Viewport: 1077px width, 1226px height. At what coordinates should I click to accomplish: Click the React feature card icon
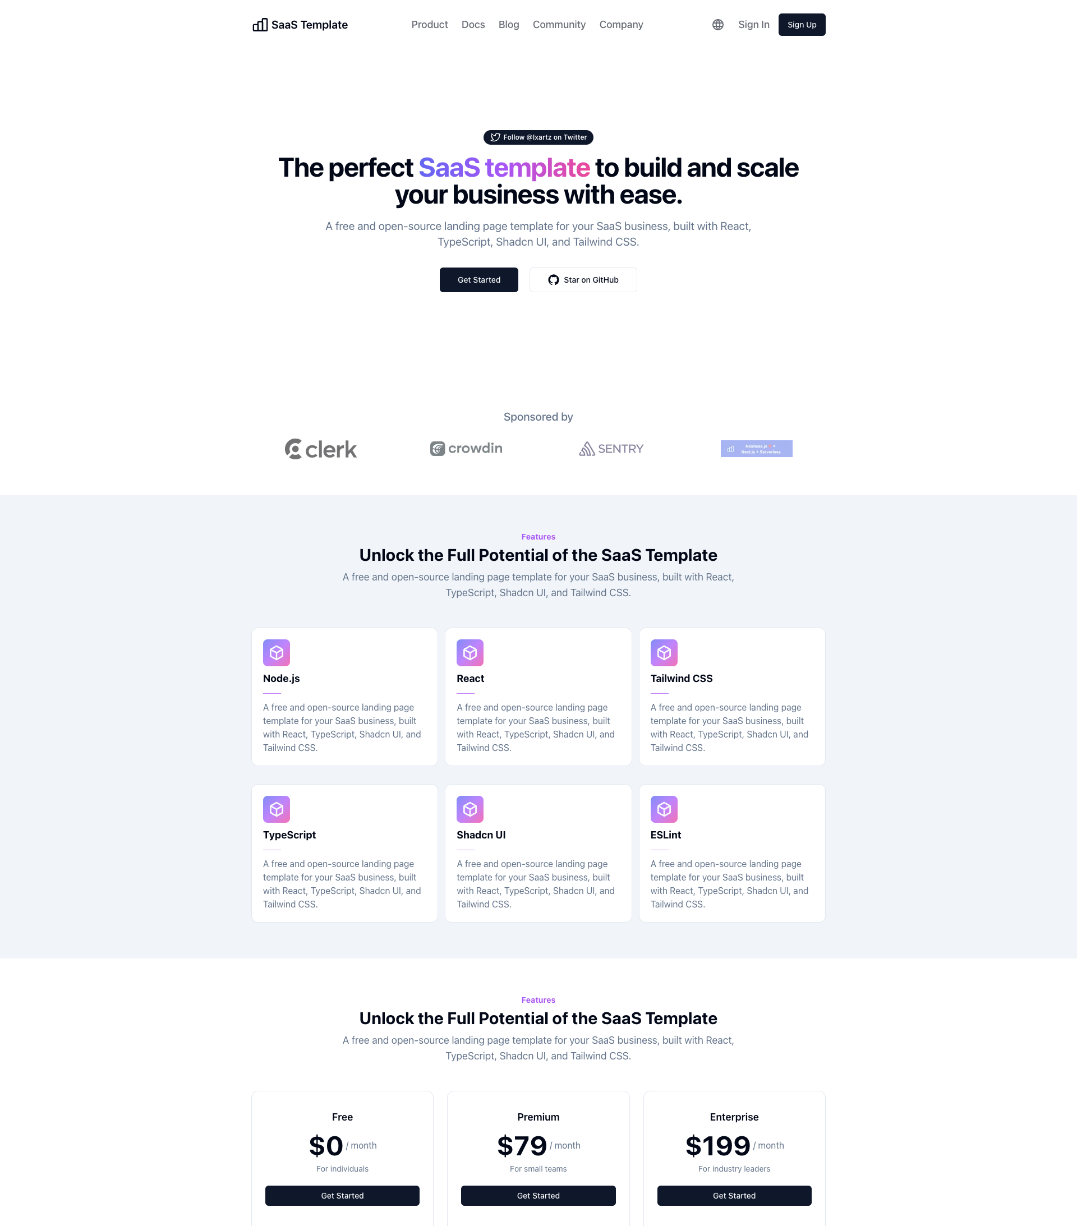[470, 653]
